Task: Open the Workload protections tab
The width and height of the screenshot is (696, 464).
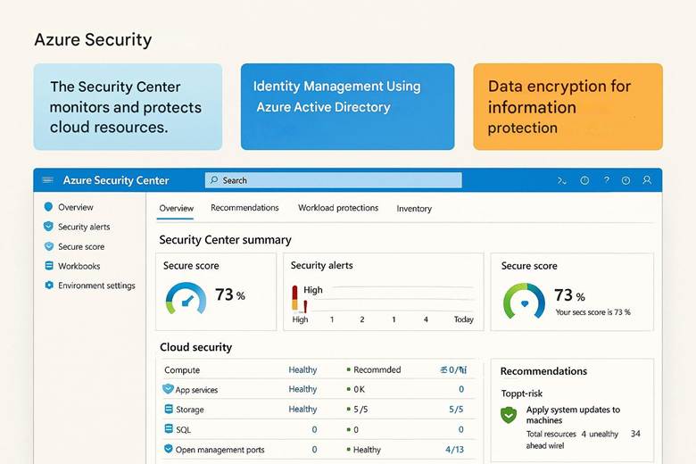Action: (x=338, y=208)
